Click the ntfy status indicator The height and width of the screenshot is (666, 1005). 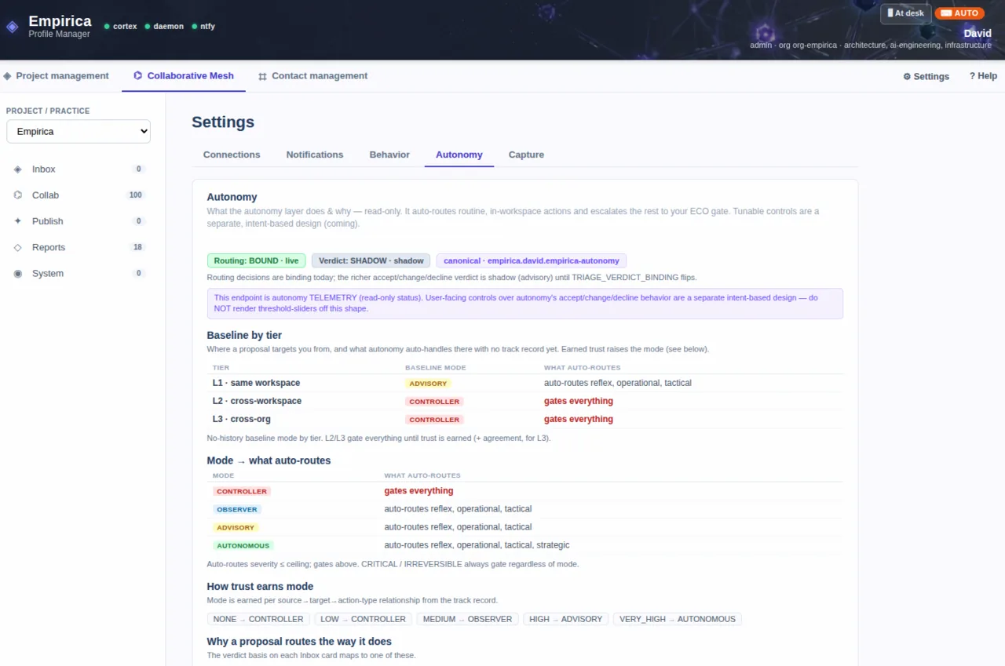pos(203,26)
